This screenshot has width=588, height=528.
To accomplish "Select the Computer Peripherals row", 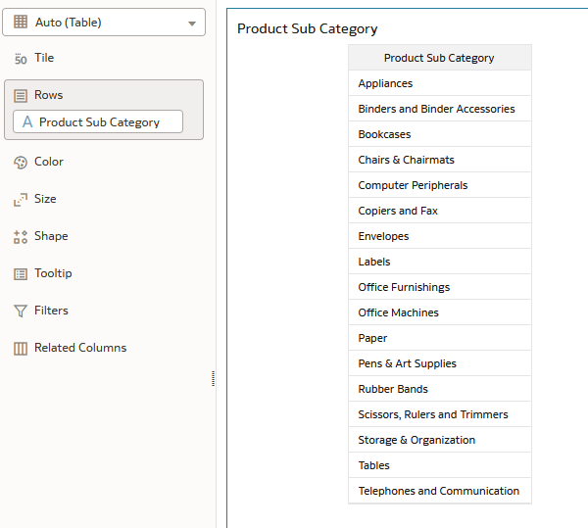I will coord(440,185).
